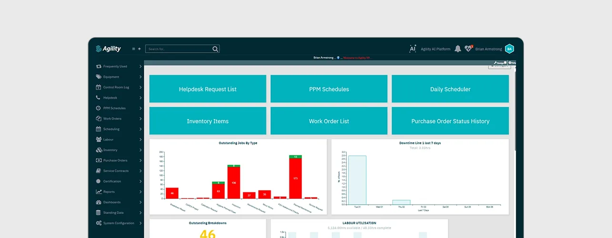The height and width of the screenshot is (238, 612).
Task: Expand the Inventory chevron
Action: pyautogui.click(x=140, y=150)
